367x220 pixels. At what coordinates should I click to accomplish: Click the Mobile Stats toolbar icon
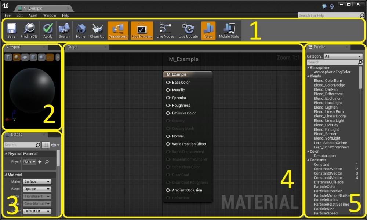[229, 30]
